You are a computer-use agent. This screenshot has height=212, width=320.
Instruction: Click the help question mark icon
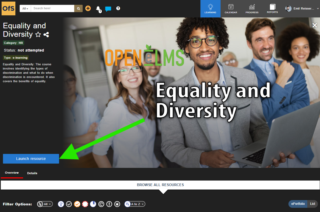click(118, 8)
